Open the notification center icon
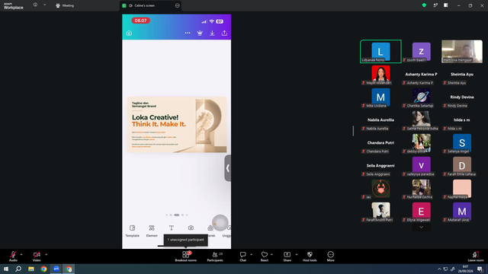488x274 pixels. click(x=480, y=269)
